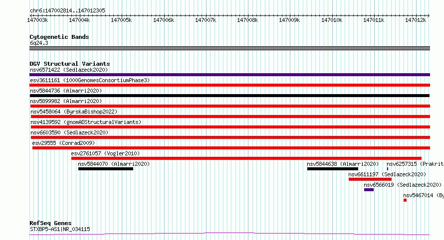Click the 147011k ruler tick label

pos(374,20)
